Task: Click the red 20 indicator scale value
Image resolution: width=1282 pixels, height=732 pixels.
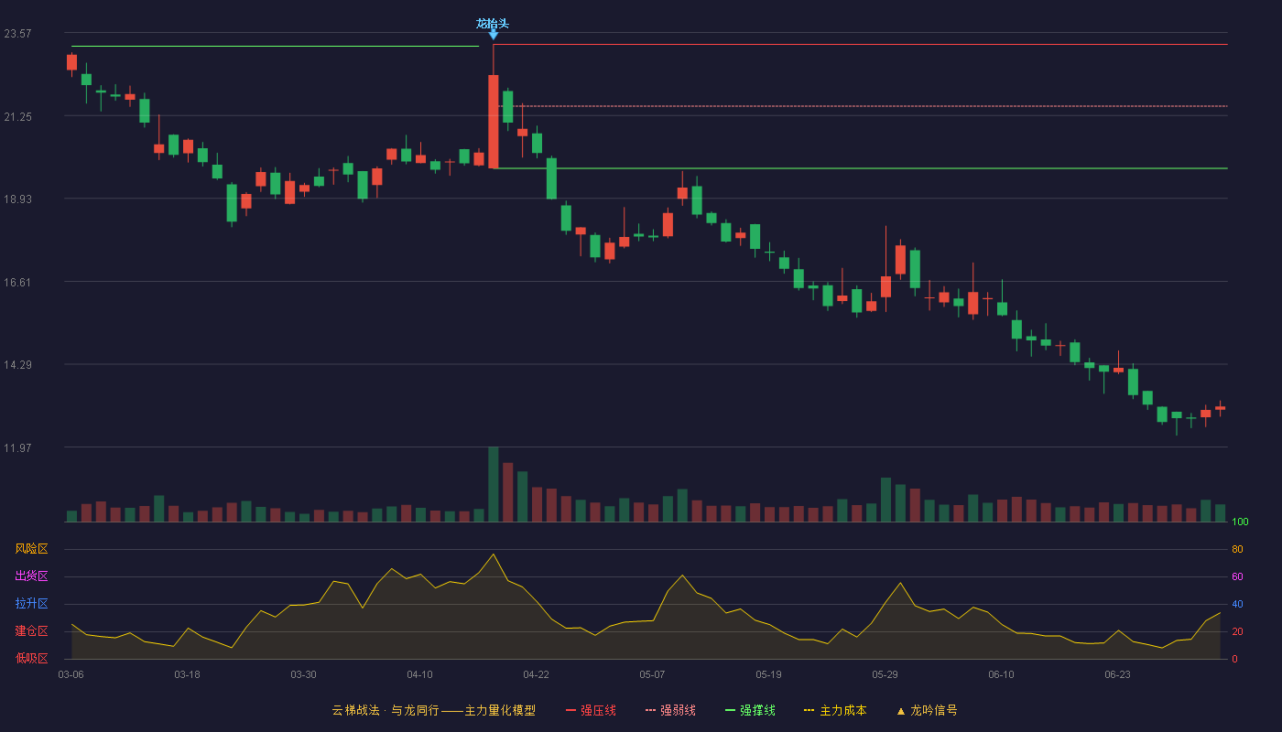Action: click(x=1237, y=631)
